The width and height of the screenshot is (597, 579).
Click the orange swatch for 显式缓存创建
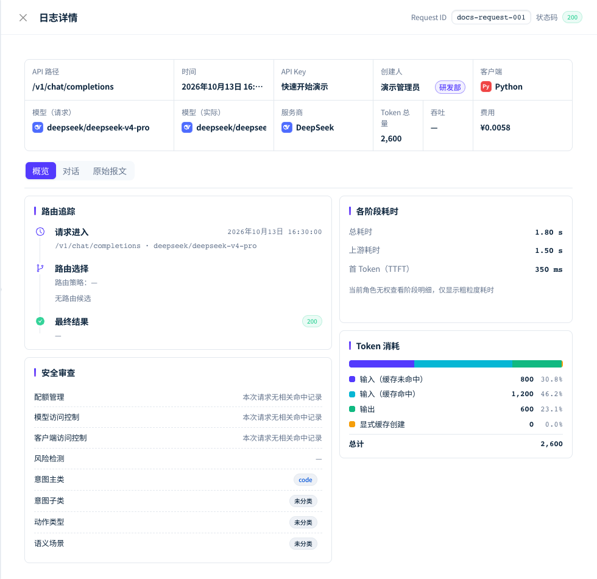[352, 424]
